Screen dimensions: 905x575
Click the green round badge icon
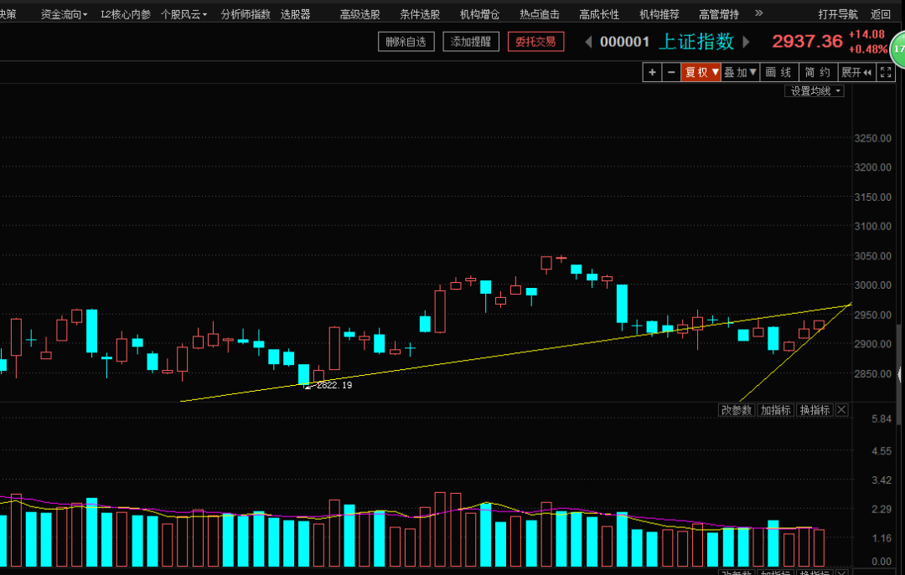pyautogui.click(x=898, y=49)
